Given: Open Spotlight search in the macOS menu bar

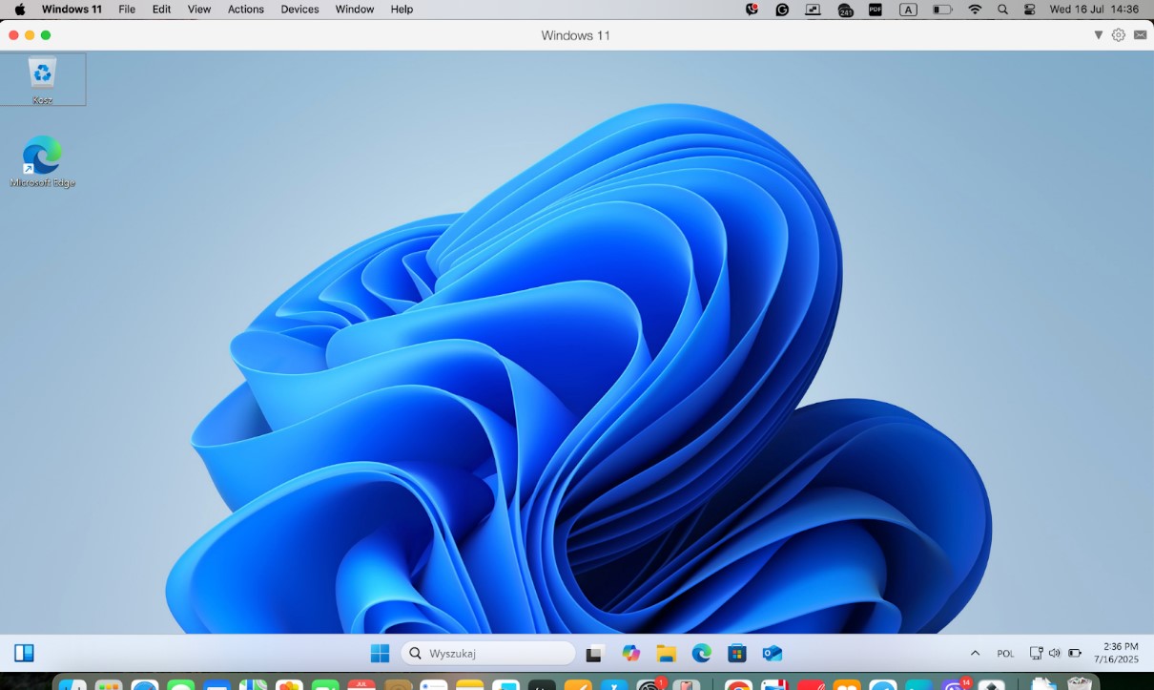Looking at the screenshot, I should [1002, 10].
